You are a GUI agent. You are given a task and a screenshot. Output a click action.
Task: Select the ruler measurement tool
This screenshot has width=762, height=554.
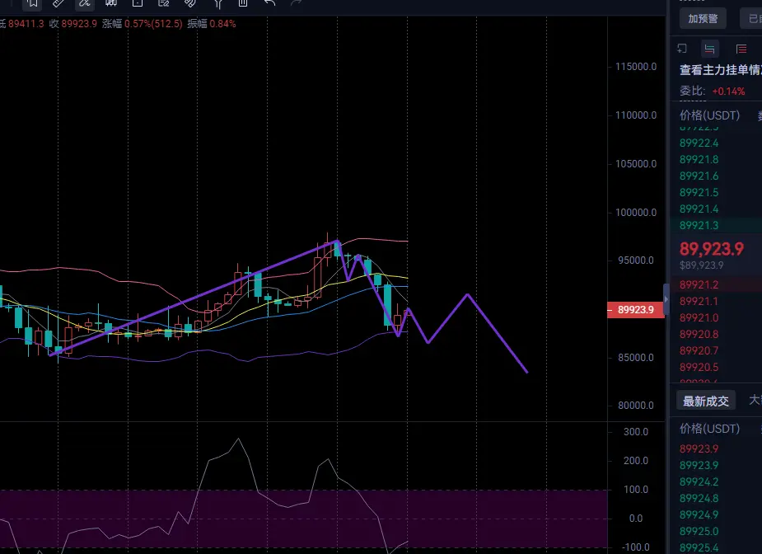pyautogui.click(x=58, y=3)
